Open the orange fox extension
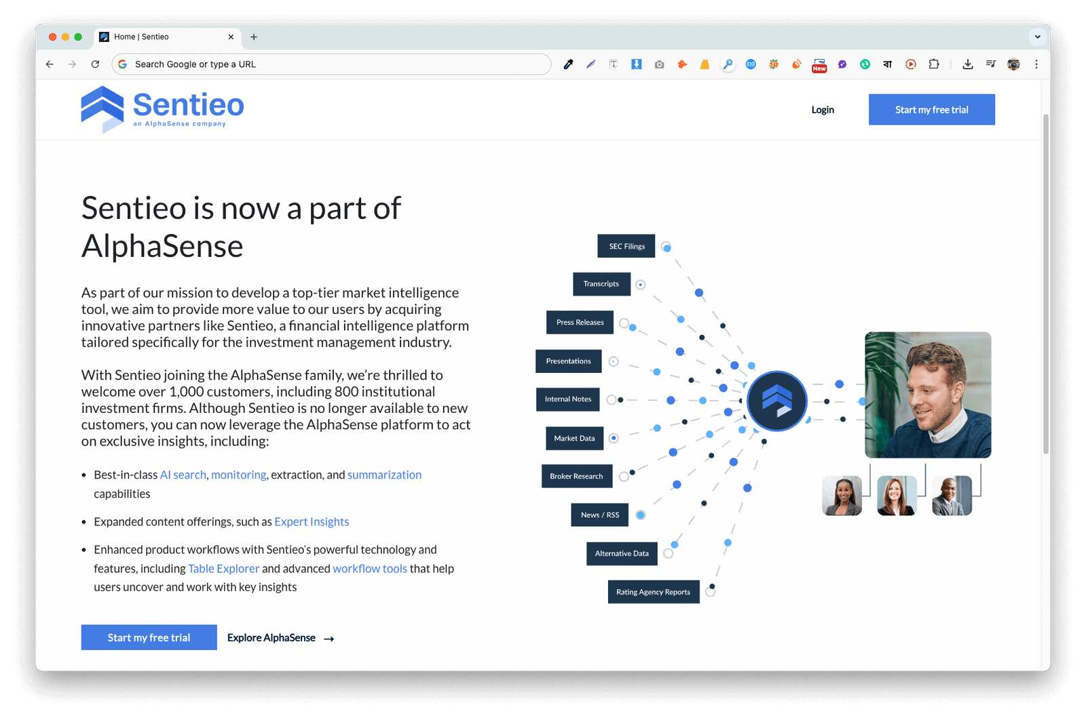The image size is (1086, 718). [682, 64]
